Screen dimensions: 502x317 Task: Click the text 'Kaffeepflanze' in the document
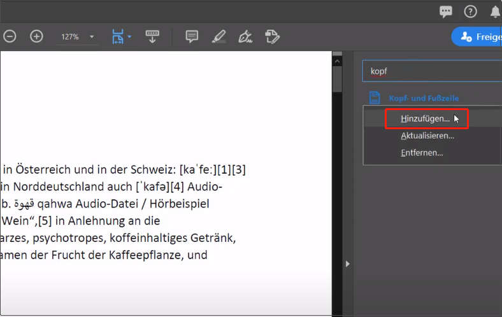pyautogui.click(x=145, y=255)
